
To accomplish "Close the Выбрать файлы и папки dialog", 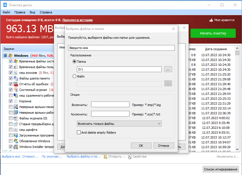I will (173, 29).
